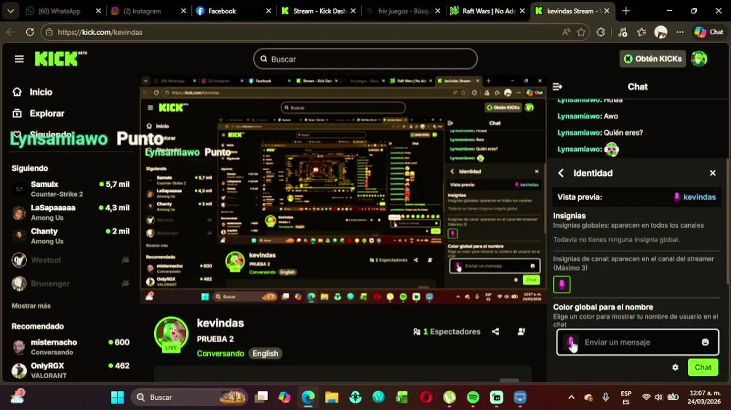Open Edge settings and more menu
The width and height of the screenshot is (731, 410).
coord(680,32)
